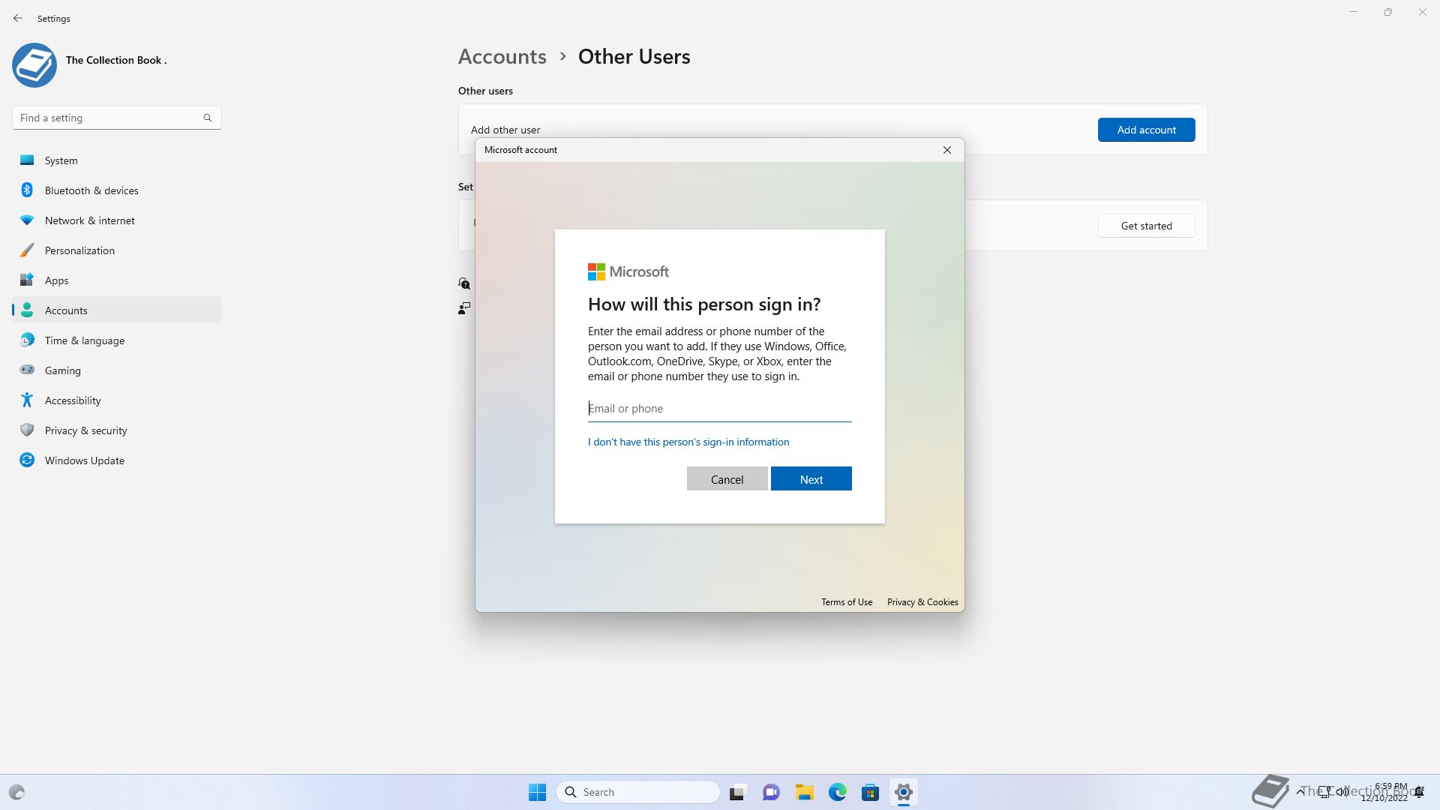
Task: Show hidden icons in system tray
Action: pos(1300,792)
